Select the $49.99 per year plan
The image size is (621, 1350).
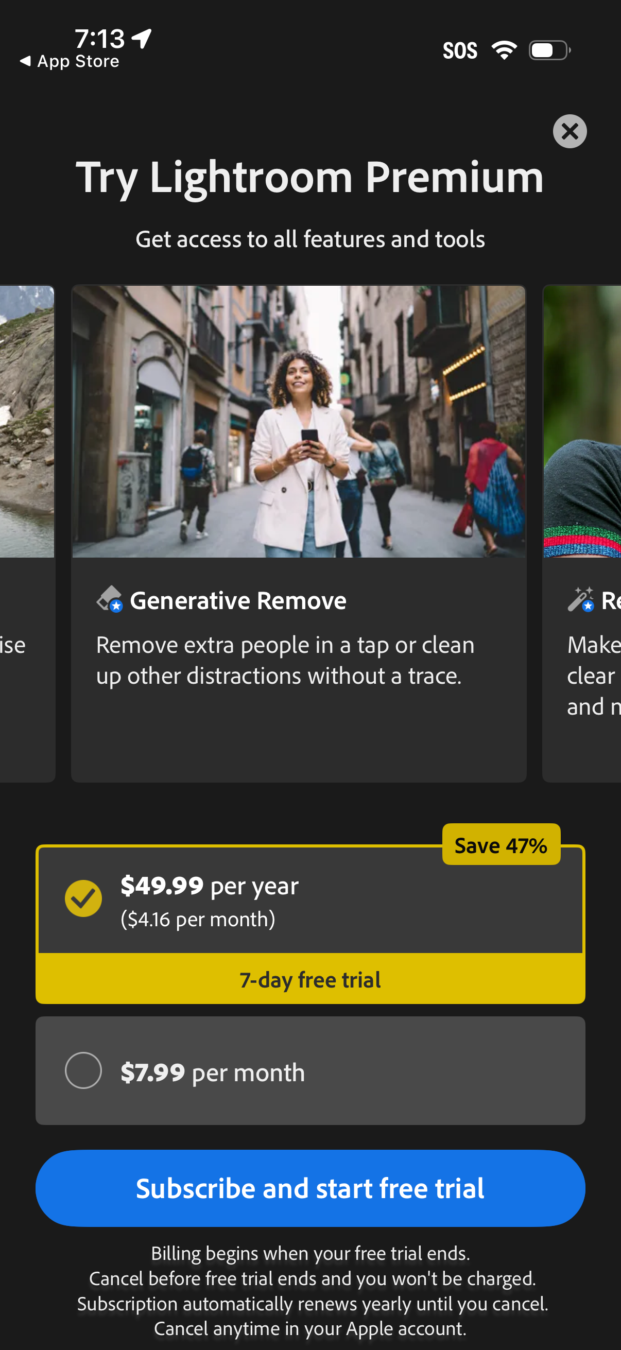click(x=310, y=899)
